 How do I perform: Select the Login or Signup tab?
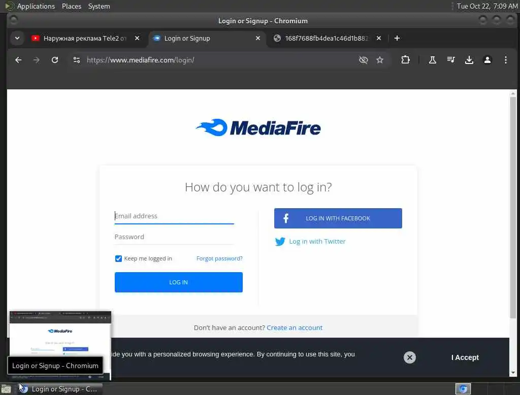click(206, 38)
